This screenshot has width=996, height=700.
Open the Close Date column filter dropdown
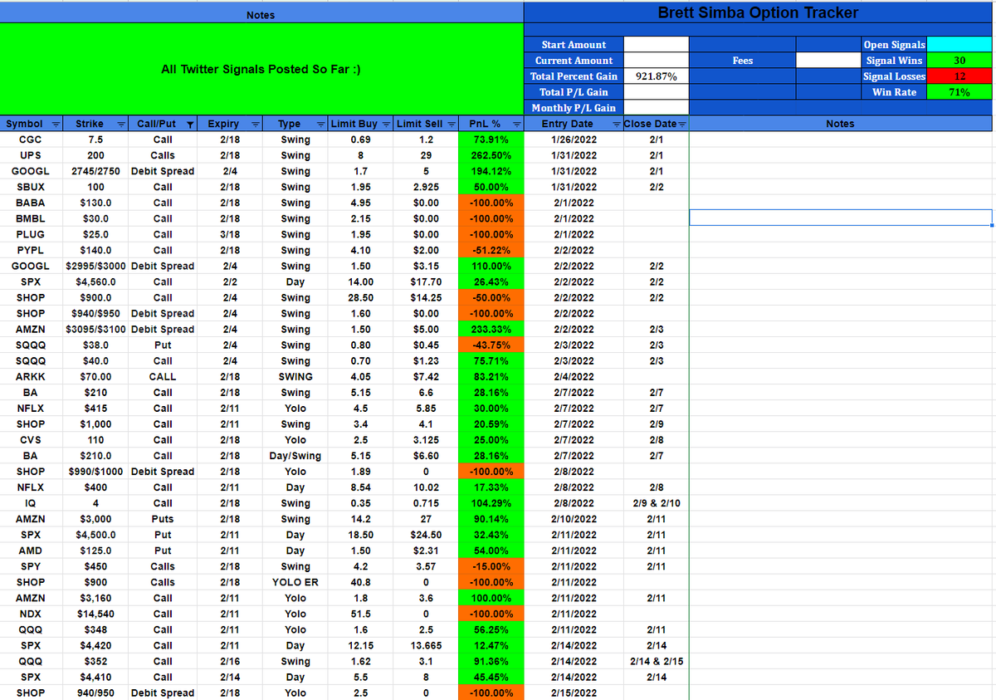(682, 125)
